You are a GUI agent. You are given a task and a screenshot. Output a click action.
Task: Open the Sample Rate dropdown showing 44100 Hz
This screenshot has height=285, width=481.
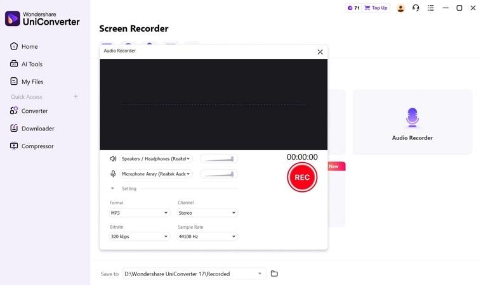click(x=208, y=237)
